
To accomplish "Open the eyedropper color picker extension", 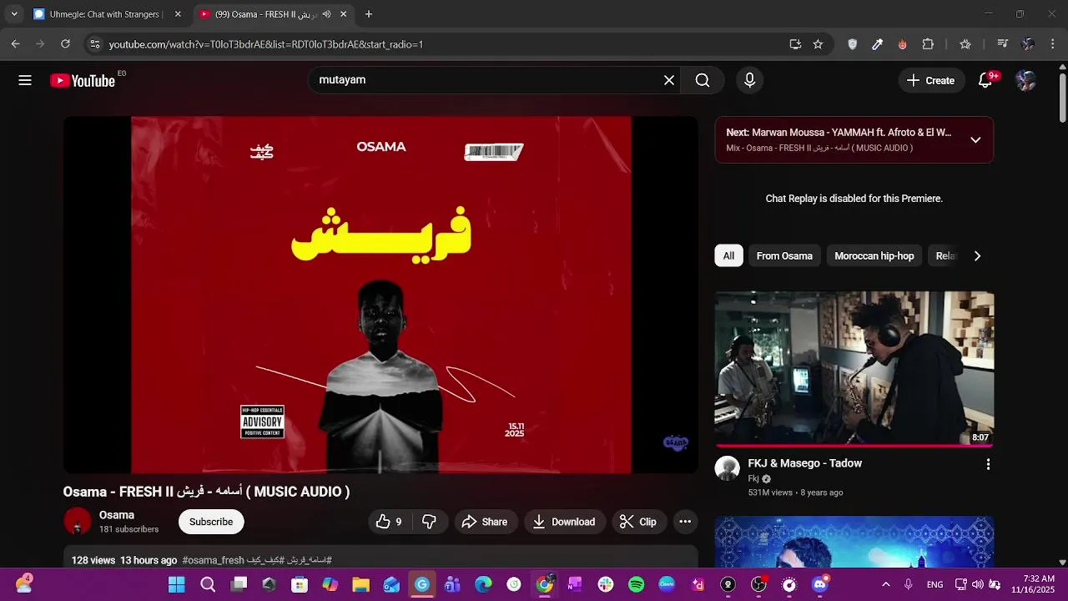I will 877,44.
